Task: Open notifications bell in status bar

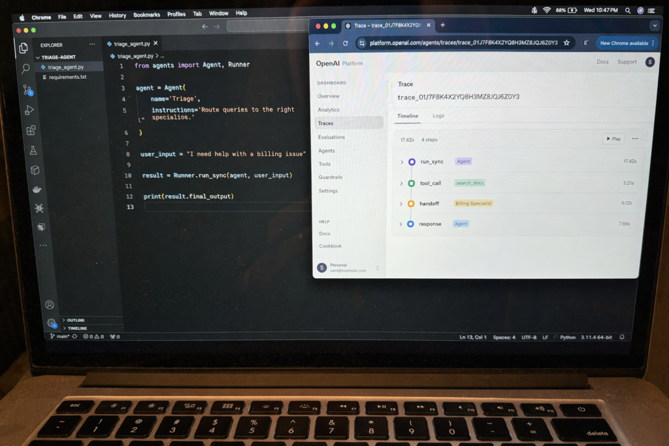Action: [x=622, y=337]
